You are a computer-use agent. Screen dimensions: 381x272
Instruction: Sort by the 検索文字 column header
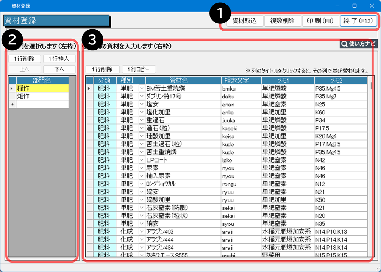[x=241, y=80]
